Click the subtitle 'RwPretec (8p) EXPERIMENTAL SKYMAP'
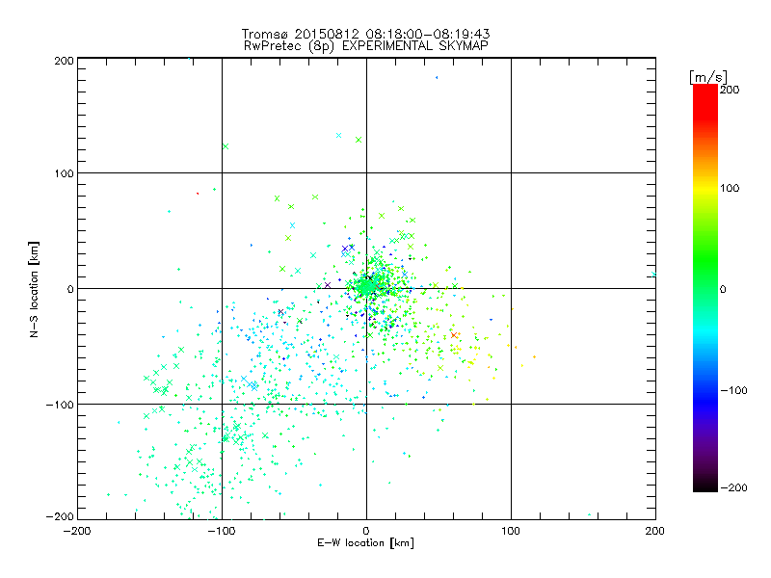Image resolution: width=771 pixels, height=578 pixels. tap(365, 45)
